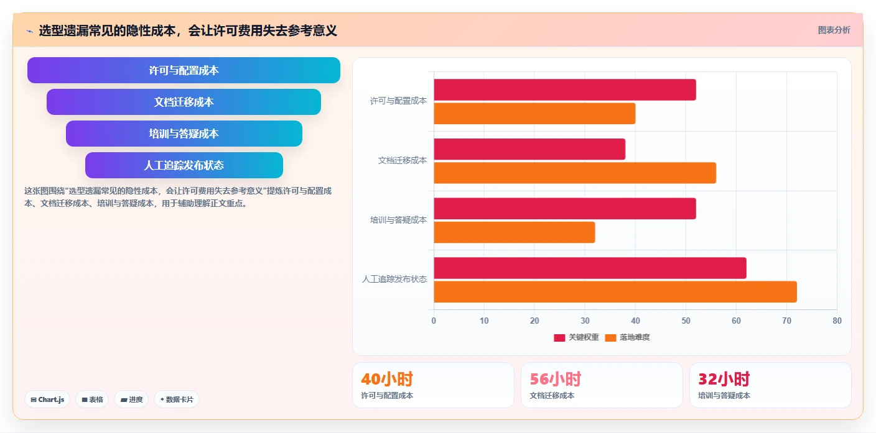Click the title icon before 选型遗漏常见的隐性成本
This screenshot has width=876, height=433.
coord(30,30)
